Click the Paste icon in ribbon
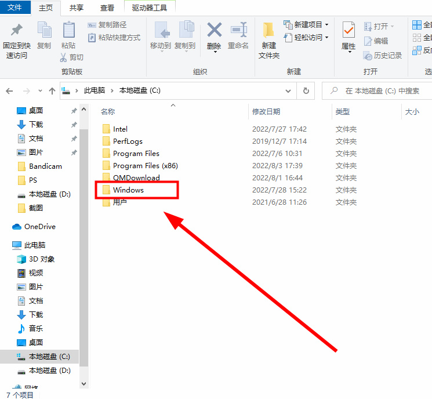This screenshot has height=399, width=432. tap(68, 32)
